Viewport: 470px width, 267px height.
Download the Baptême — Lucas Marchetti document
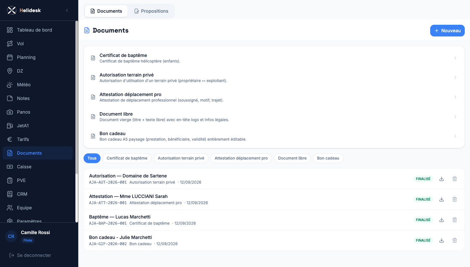(442, 220)
